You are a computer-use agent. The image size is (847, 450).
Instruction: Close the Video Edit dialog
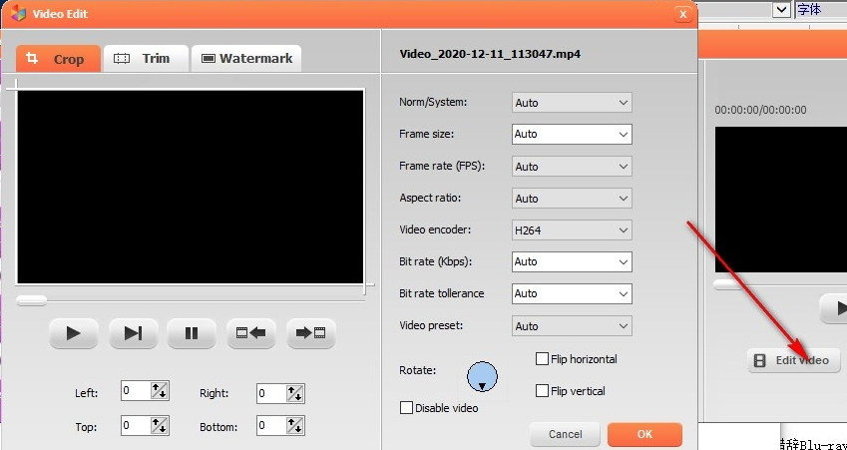pos(683,14)
